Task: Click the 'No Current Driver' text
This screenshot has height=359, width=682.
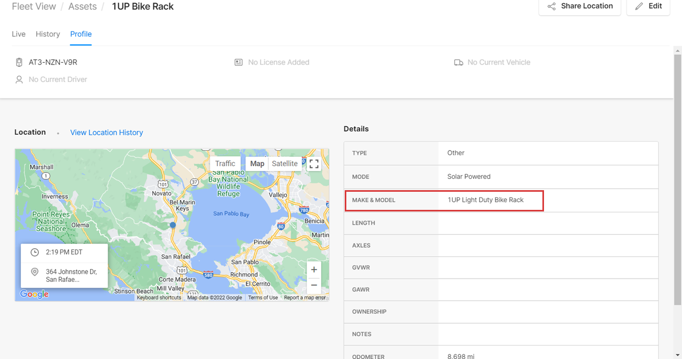Action: [58, 79]
